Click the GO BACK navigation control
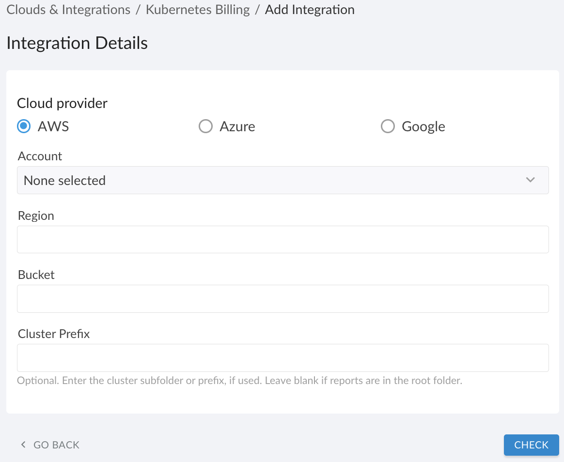564x462 pixels. tap(48, 444)
